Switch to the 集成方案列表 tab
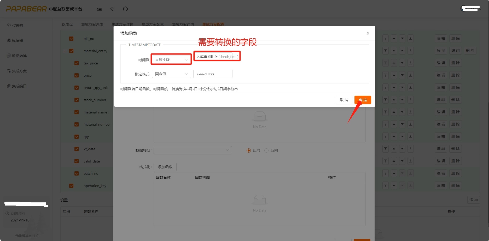 [92, 24]
